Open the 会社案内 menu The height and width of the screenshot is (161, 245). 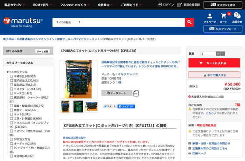click(105, 5)
